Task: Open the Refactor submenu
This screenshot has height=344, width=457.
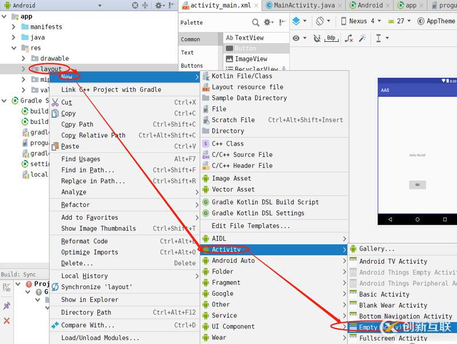Action: (x=125, y=205)
